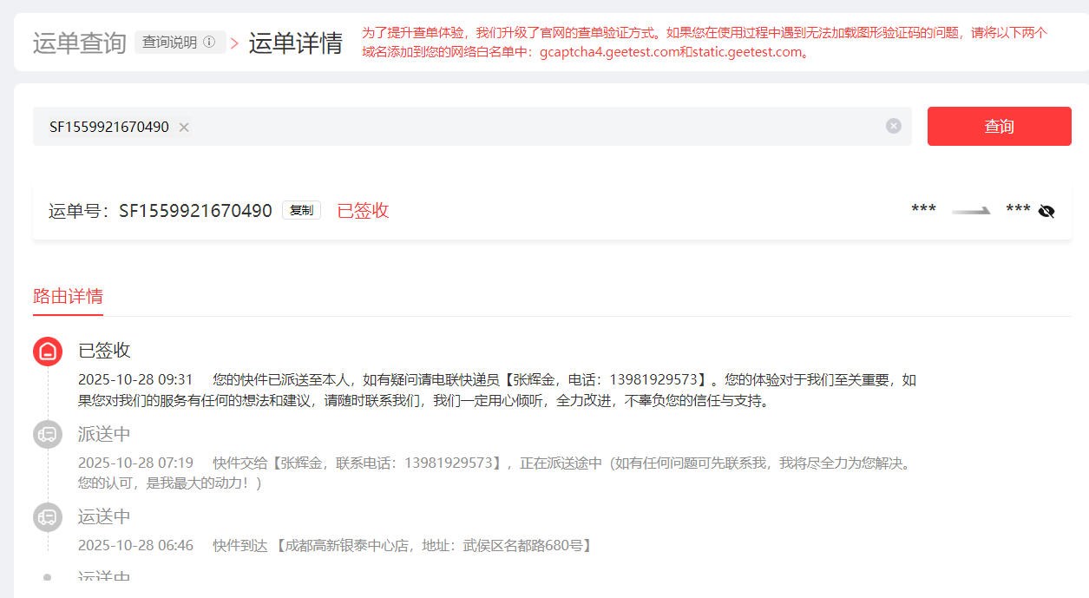This screenshot has height=598, width=1089.
Task: Toggle the eye icon to reveal hidden addresses
Action: pyautogui.click(x=1046, y=211)
